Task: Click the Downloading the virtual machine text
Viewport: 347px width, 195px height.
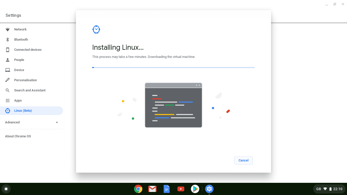Action: [x=171, y=57]
